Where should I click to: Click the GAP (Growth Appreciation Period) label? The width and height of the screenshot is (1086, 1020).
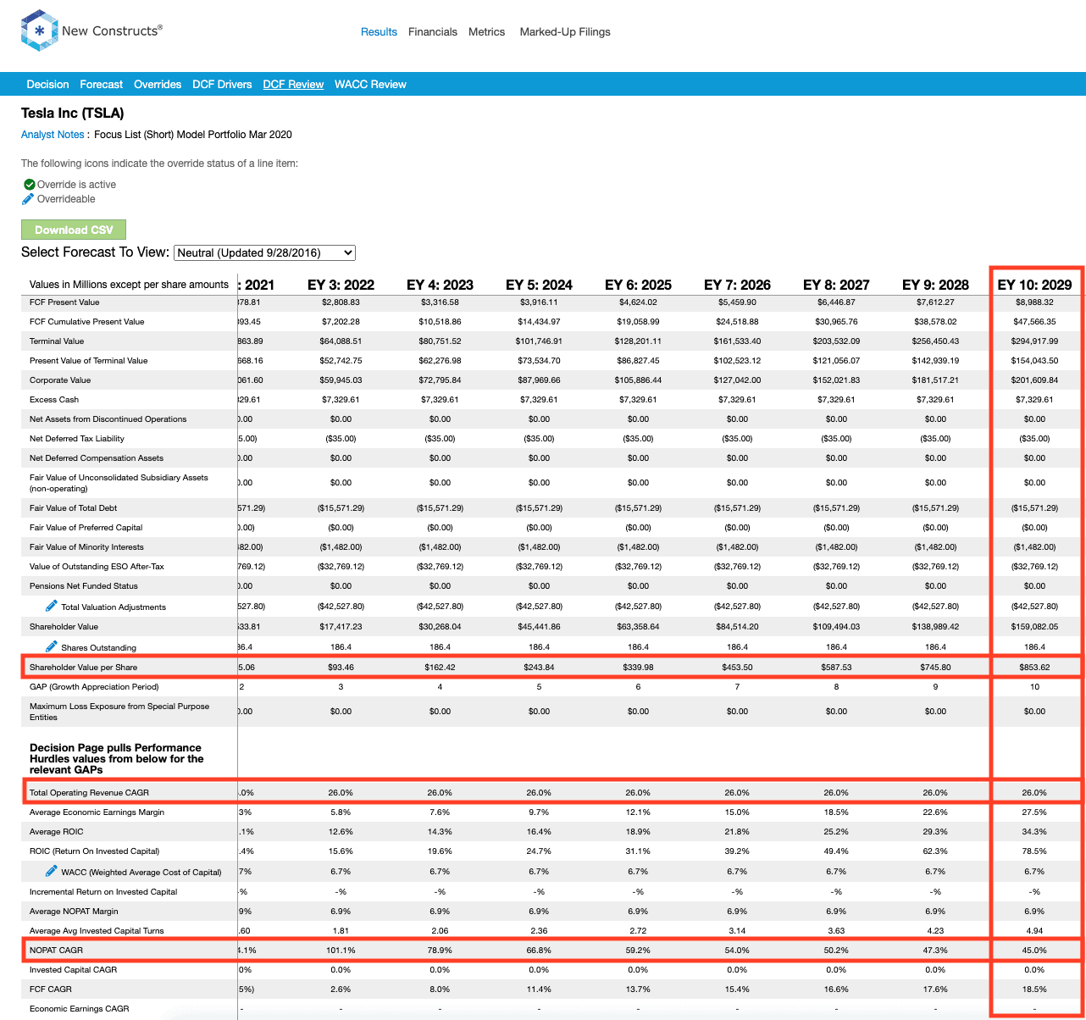click(x=94, y=687)
